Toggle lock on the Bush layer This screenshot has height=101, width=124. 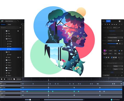pos(18,57)
